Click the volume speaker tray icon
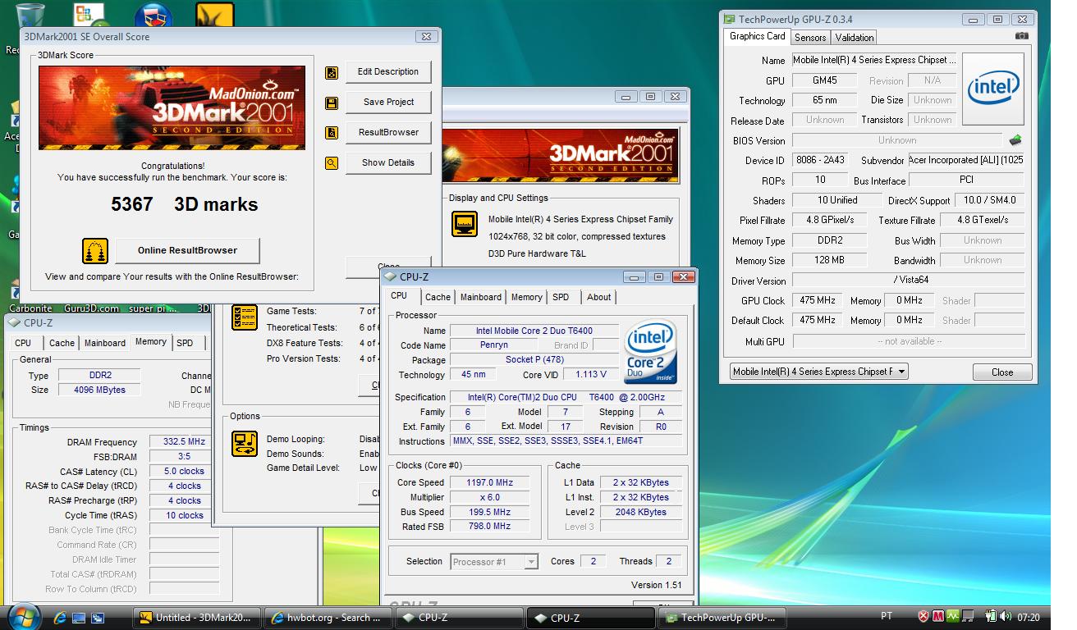Screen dimensions: 1077x630 1006,617
